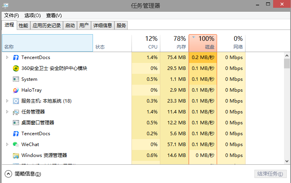Image resolution: width=291 pixels, height=183 pixels.
Task: Click the scrollbar down arrow
Action: (x=287, y=161)
